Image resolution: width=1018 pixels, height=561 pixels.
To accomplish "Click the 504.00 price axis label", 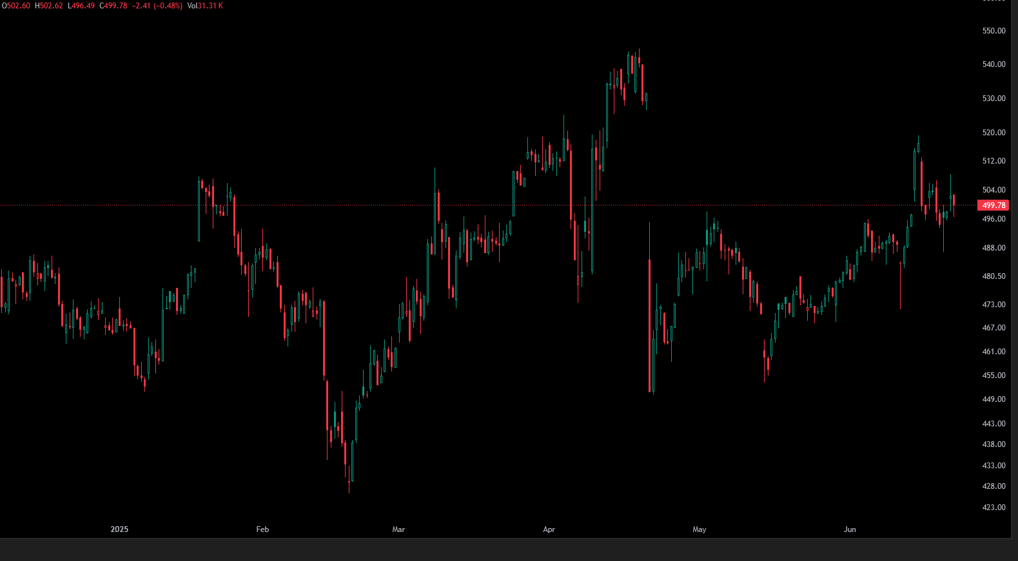I will (994, 190).
